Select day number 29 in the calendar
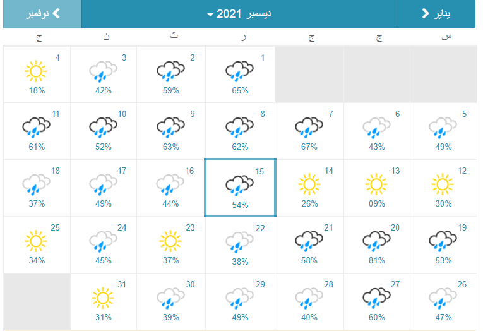The width and height of the screenshot is (483, 331). coord(260,284)
